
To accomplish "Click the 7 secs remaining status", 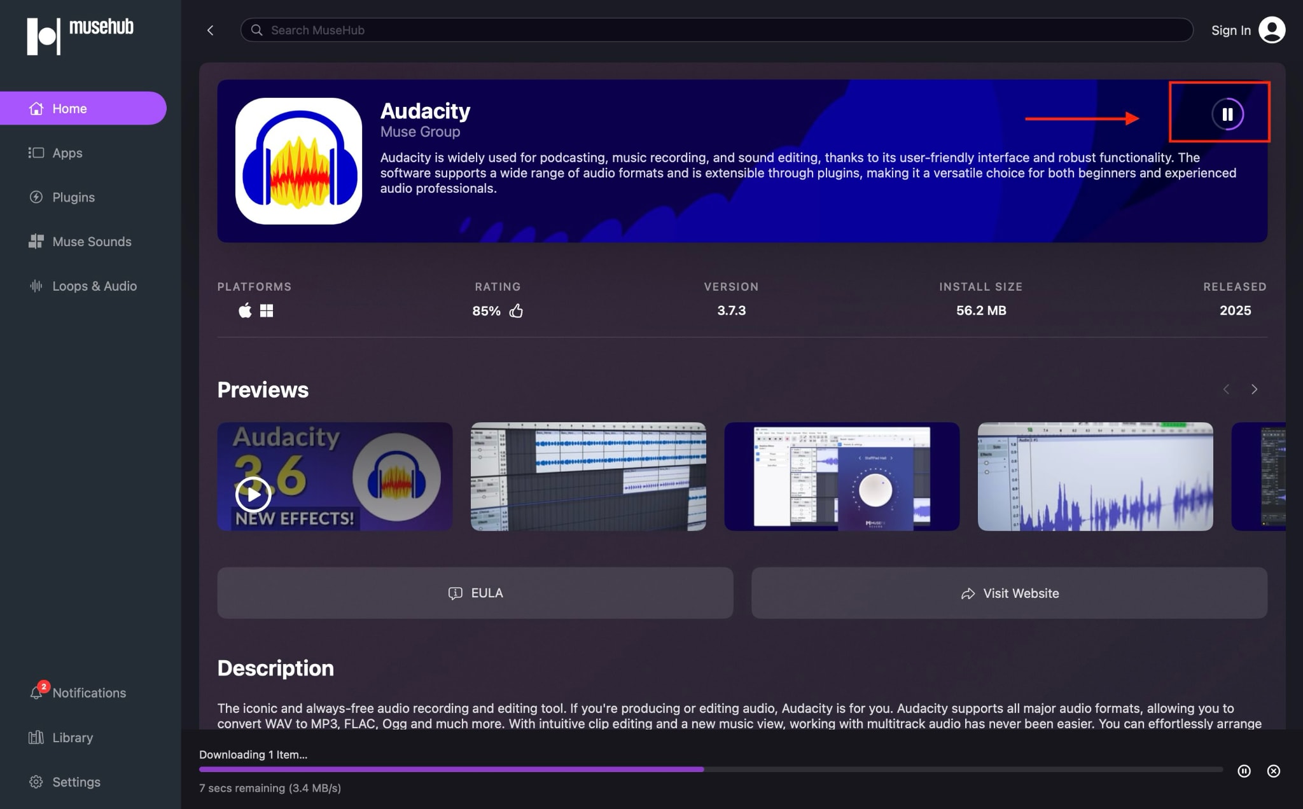I will (270, 788).
